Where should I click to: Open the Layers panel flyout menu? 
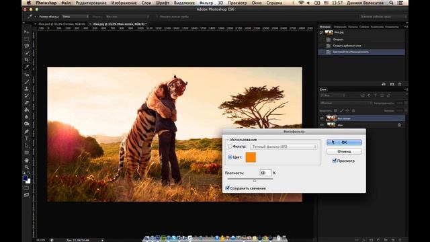click(406, 89)
